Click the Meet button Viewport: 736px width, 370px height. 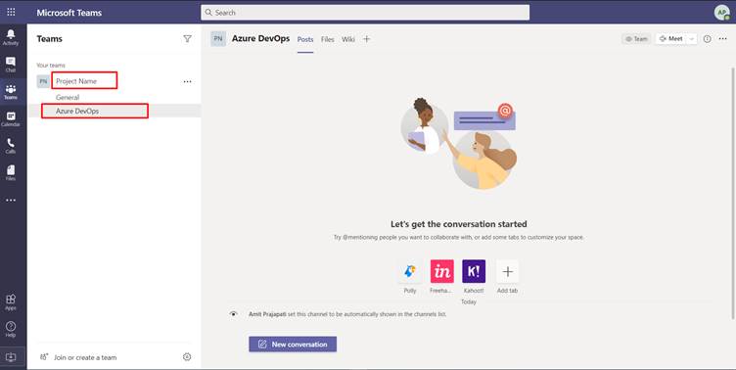tap(671, 39)
